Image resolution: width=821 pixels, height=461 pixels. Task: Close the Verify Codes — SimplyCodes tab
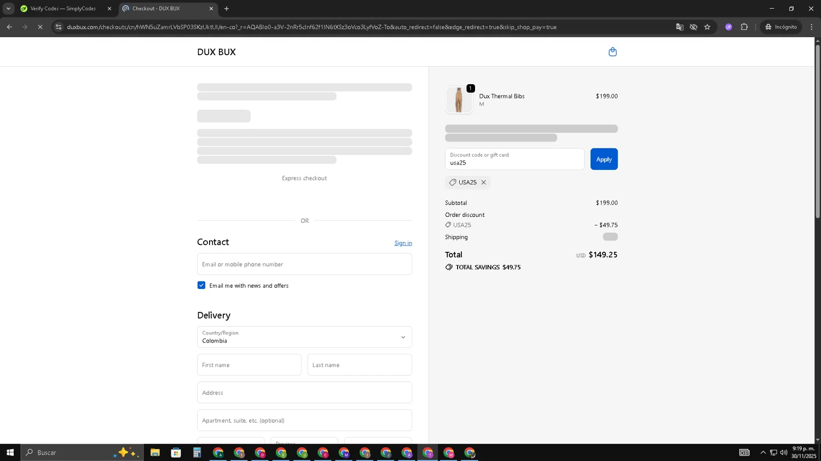[109, 9]
